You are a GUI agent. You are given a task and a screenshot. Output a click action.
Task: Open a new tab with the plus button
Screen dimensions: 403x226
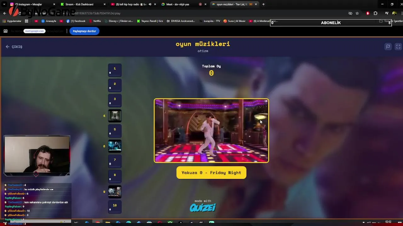pyautogui.click(x=263, y=4)
